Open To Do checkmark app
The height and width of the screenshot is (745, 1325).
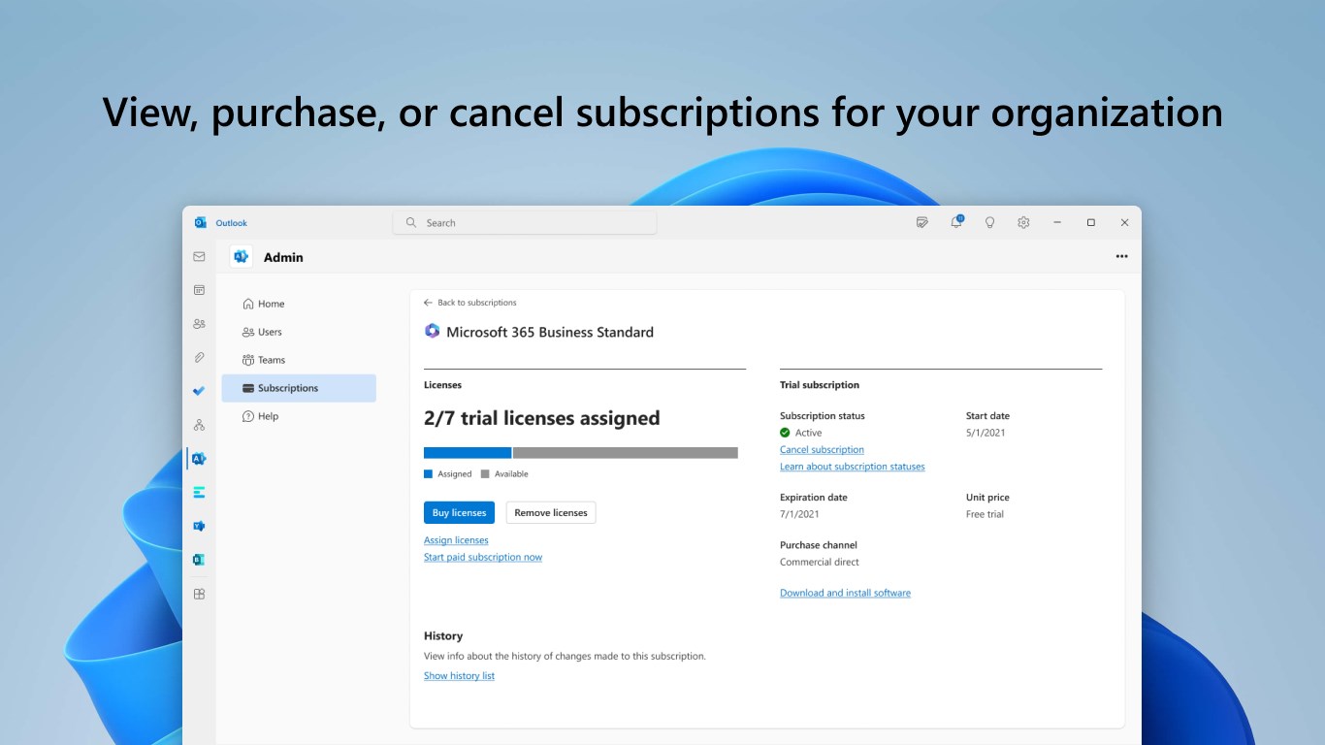click(x=199, y=391)
